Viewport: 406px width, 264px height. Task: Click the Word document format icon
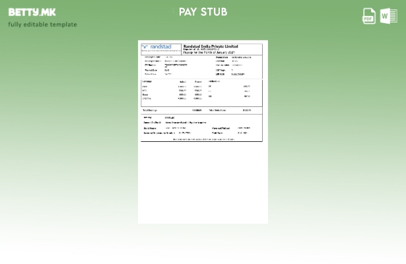(x=388, y=16)
